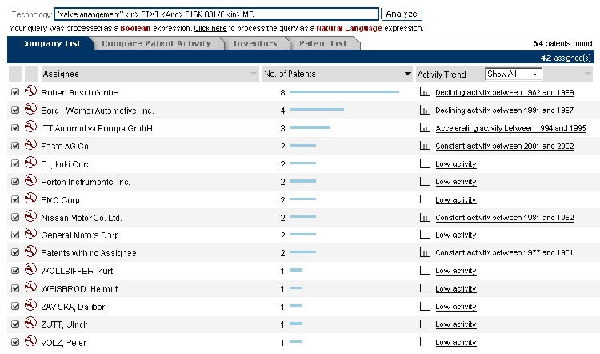Open 'Declining activity between 1991 and 1997' link
The width and height of the screenshot is (600, 354).
504,111
